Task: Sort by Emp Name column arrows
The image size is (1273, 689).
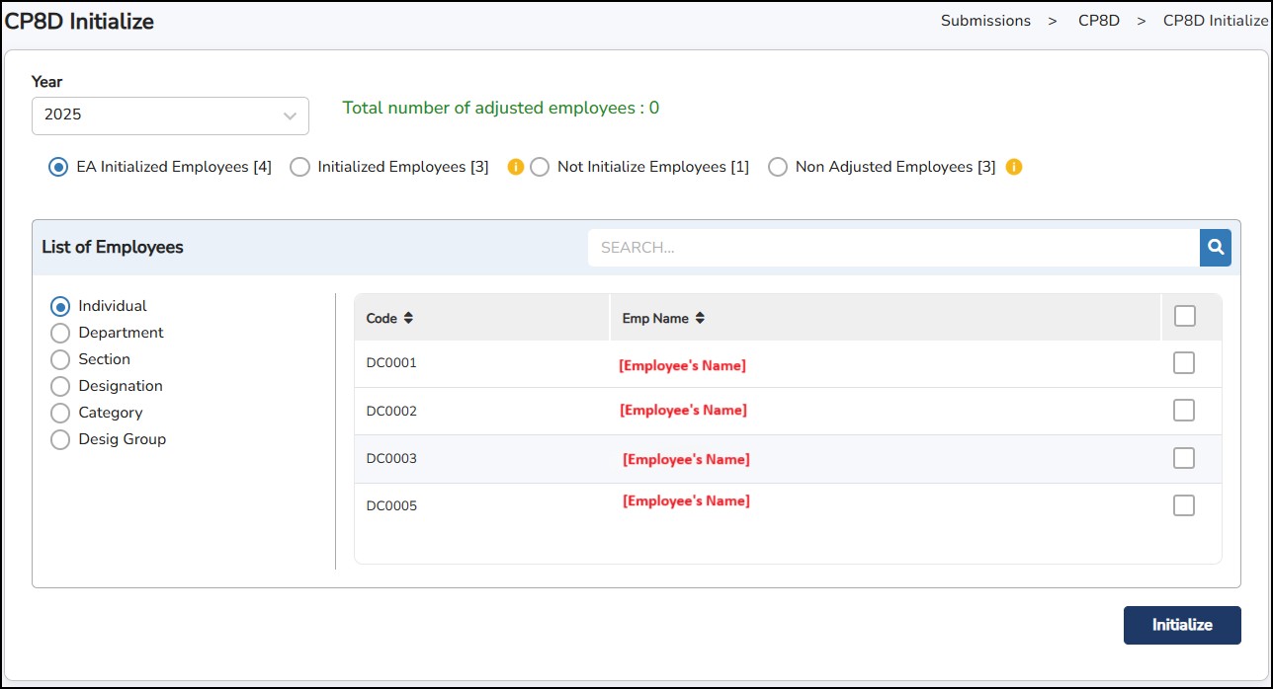Action: [x=700, y=319]
